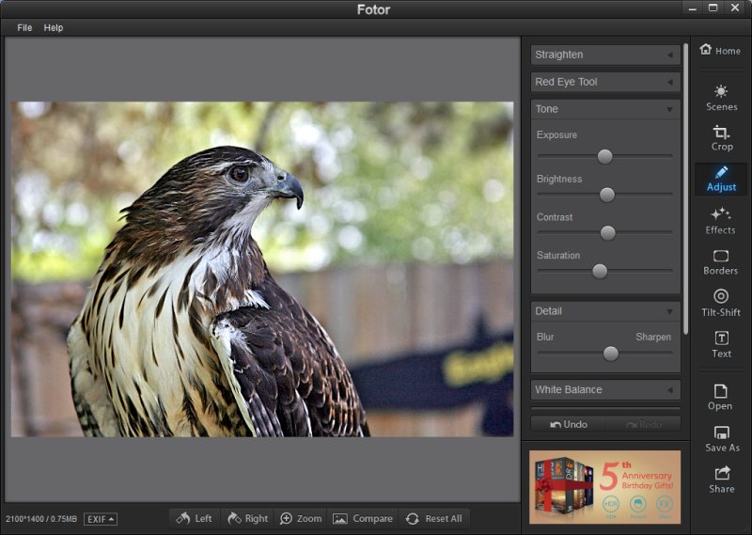Open the Help menu

[54, 28]
